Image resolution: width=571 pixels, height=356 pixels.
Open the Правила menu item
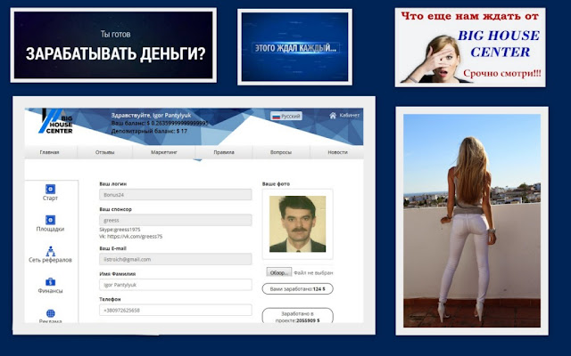click(224, 152)
